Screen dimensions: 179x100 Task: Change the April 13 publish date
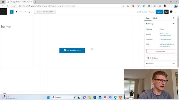(165, 34)
